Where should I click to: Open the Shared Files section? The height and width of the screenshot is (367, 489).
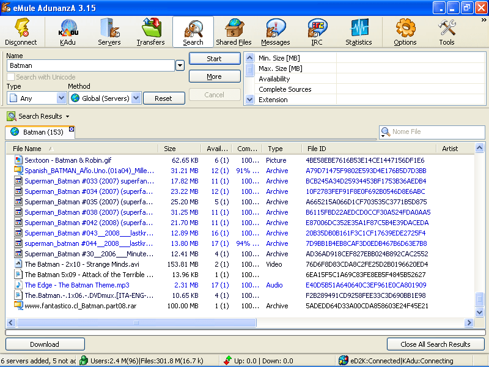(234, 32)
